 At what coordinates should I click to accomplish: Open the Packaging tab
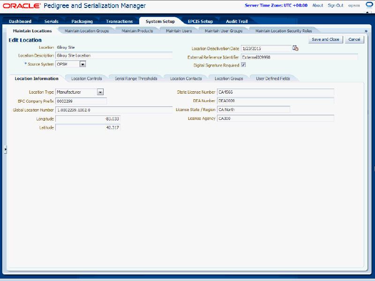[x=82, y=21]
